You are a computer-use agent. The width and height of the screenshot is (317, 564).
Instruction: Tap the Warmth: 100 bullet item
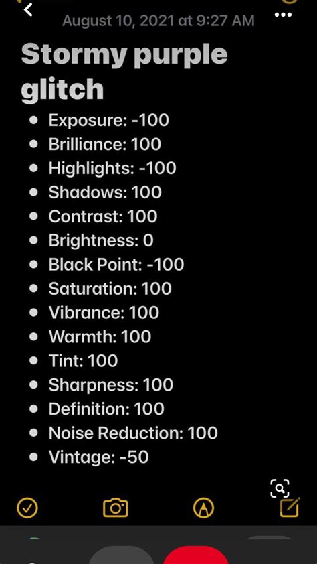point(100,337)
